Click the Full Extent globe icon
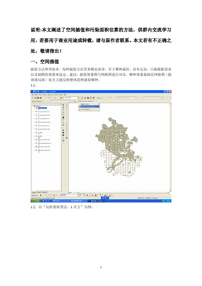This screenshot has height=286, width=202. (63, 117)
